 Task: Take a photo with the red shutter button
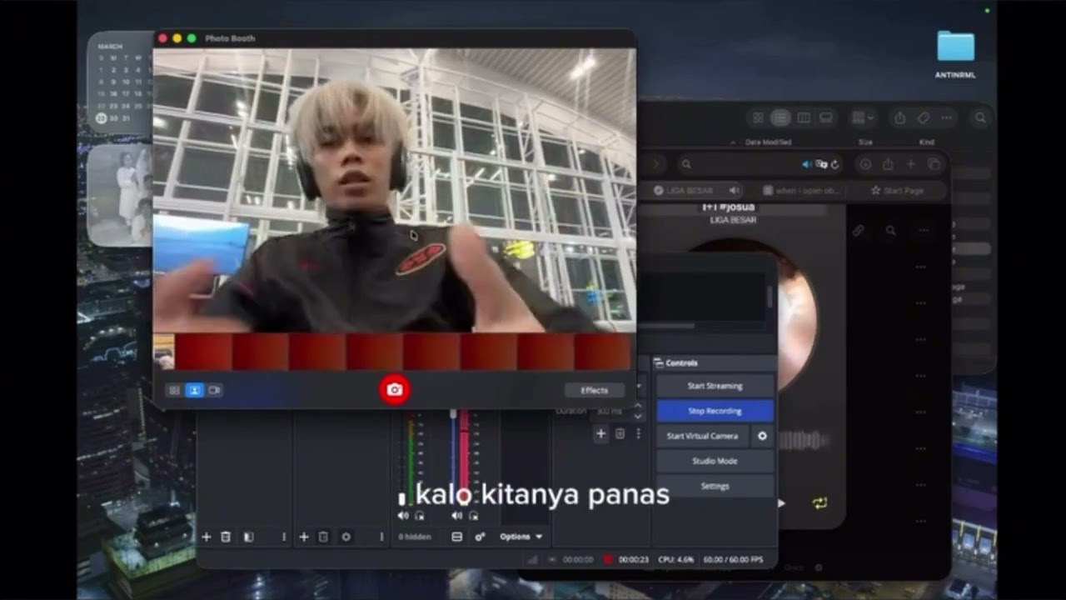pos(395,390)
